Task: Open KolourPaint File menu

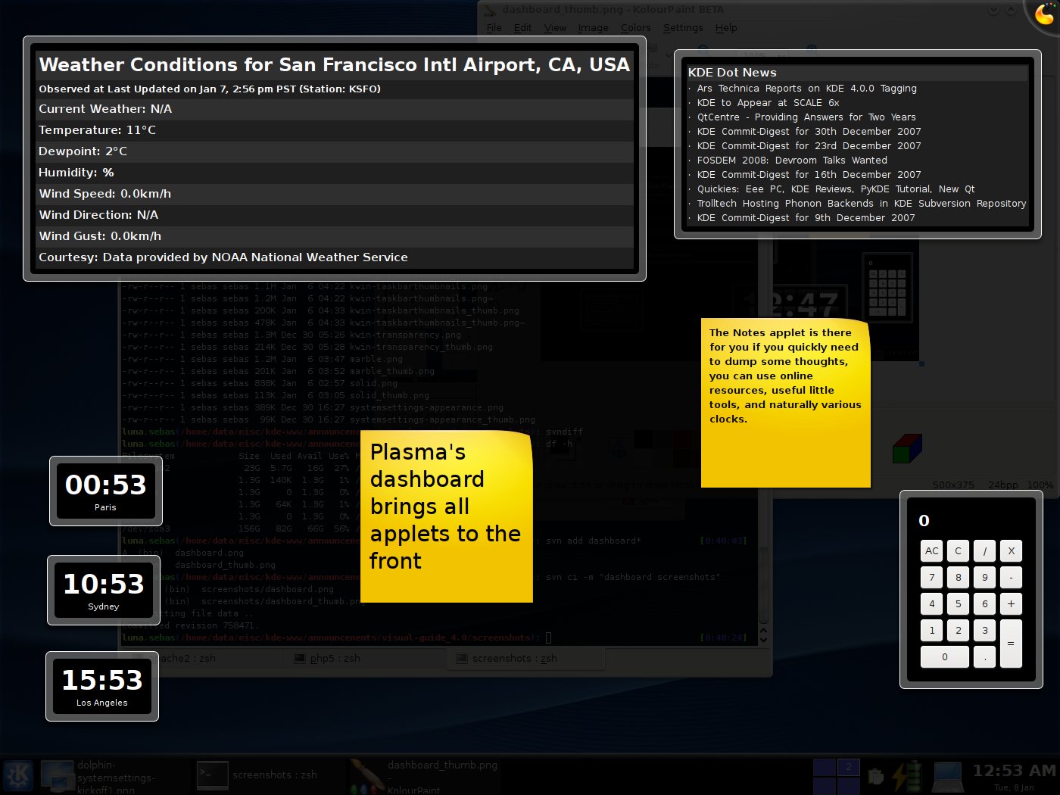Action: 494,28
